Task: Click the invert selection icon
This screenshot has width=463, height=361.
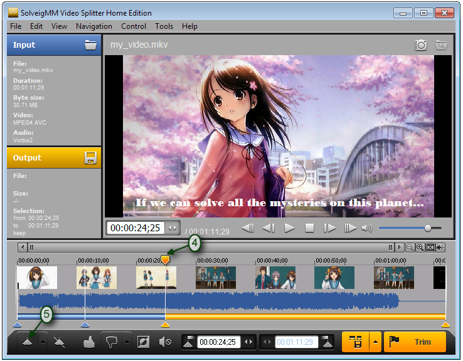Action: 144,342
